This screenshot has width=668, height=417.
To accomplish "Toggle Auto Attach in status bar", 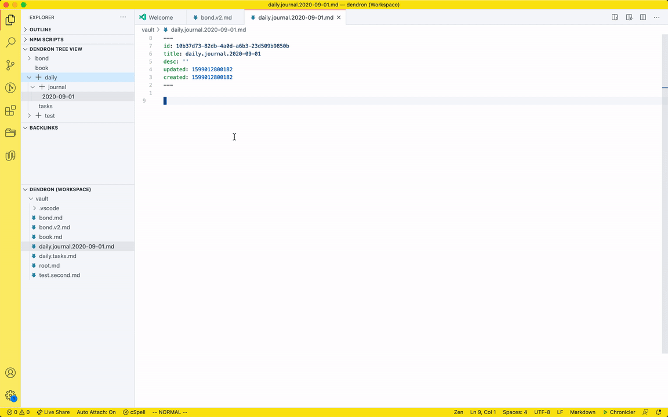I will [x=96, y=412].
